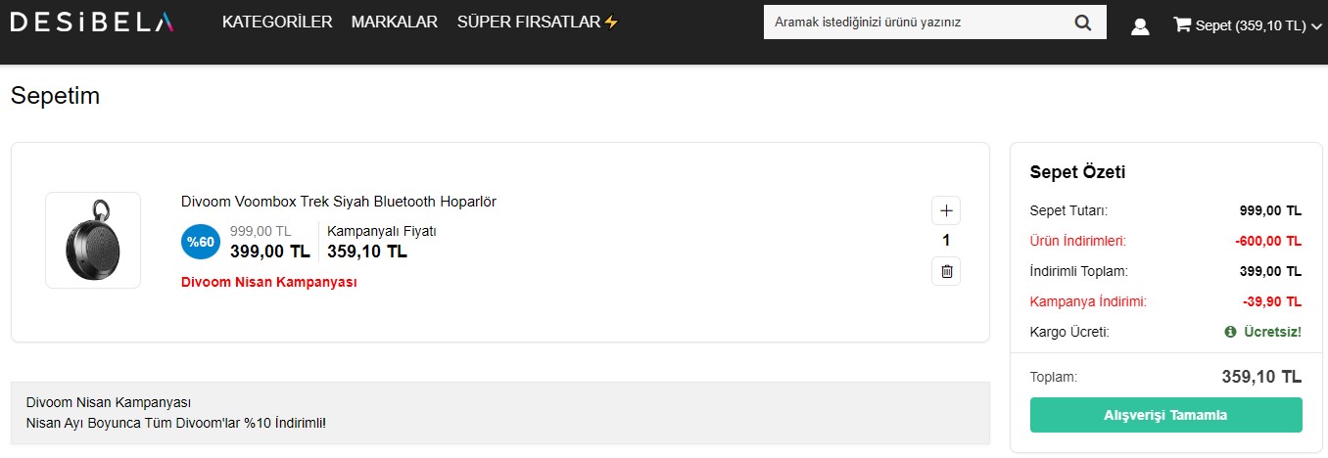Image resolution: width=1328 pixels, height=458 pixels.
Task: Click the free shipping info icon
Action: click(x=1230, y=332)
